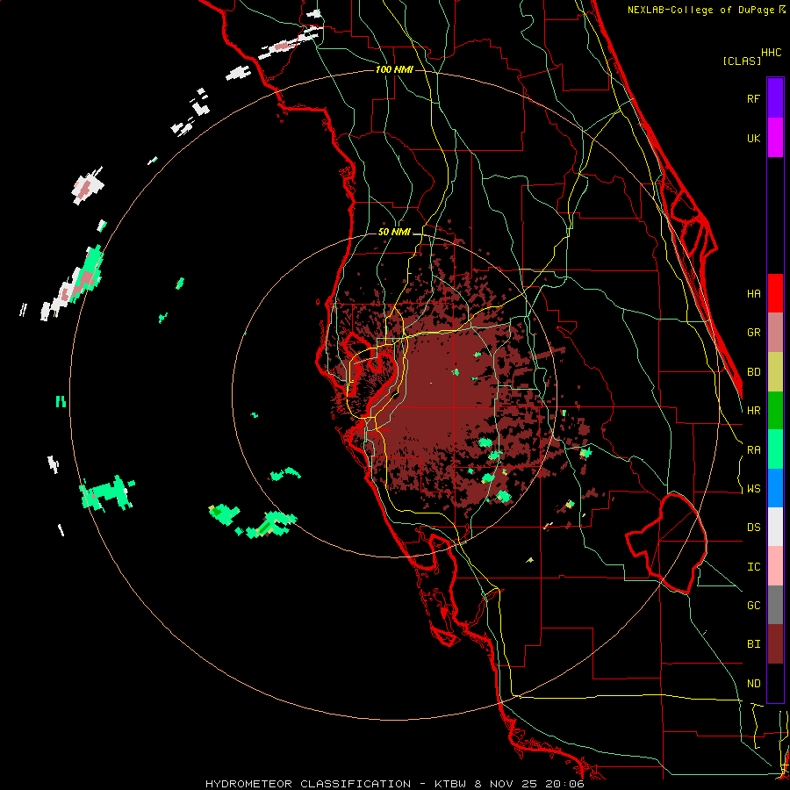790x790 pixels.
Task: Click the RF legend label
Action: click(753, 98)
